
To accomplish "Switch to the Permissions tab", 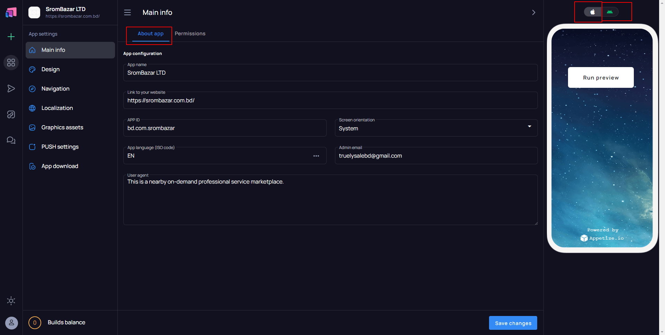I will pos(190,34).
